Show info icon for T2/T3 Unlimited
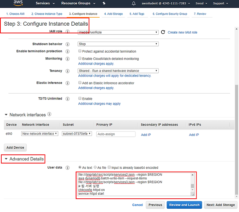The image size is (239, 212). [x=67, y=99]
